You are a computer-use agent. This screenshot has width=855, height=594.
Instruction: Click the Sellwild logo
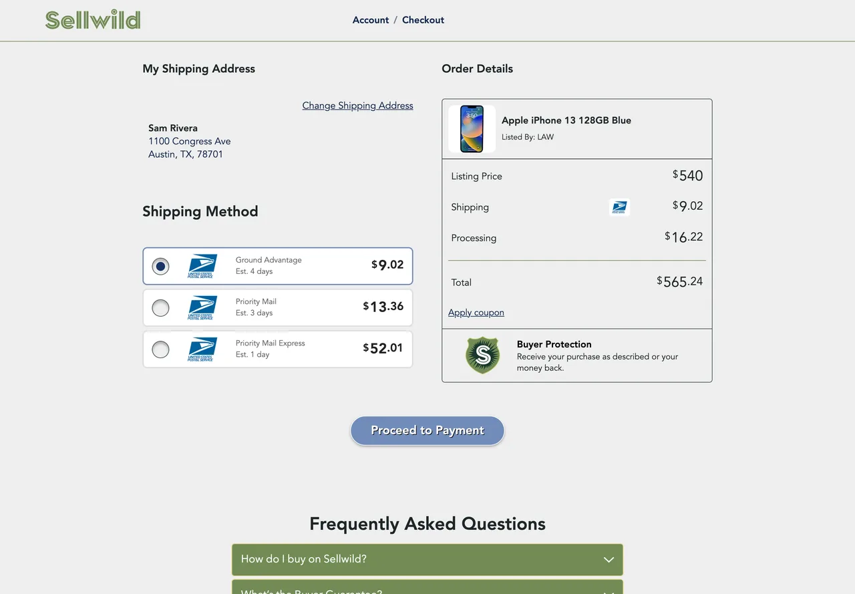(93, 20)
